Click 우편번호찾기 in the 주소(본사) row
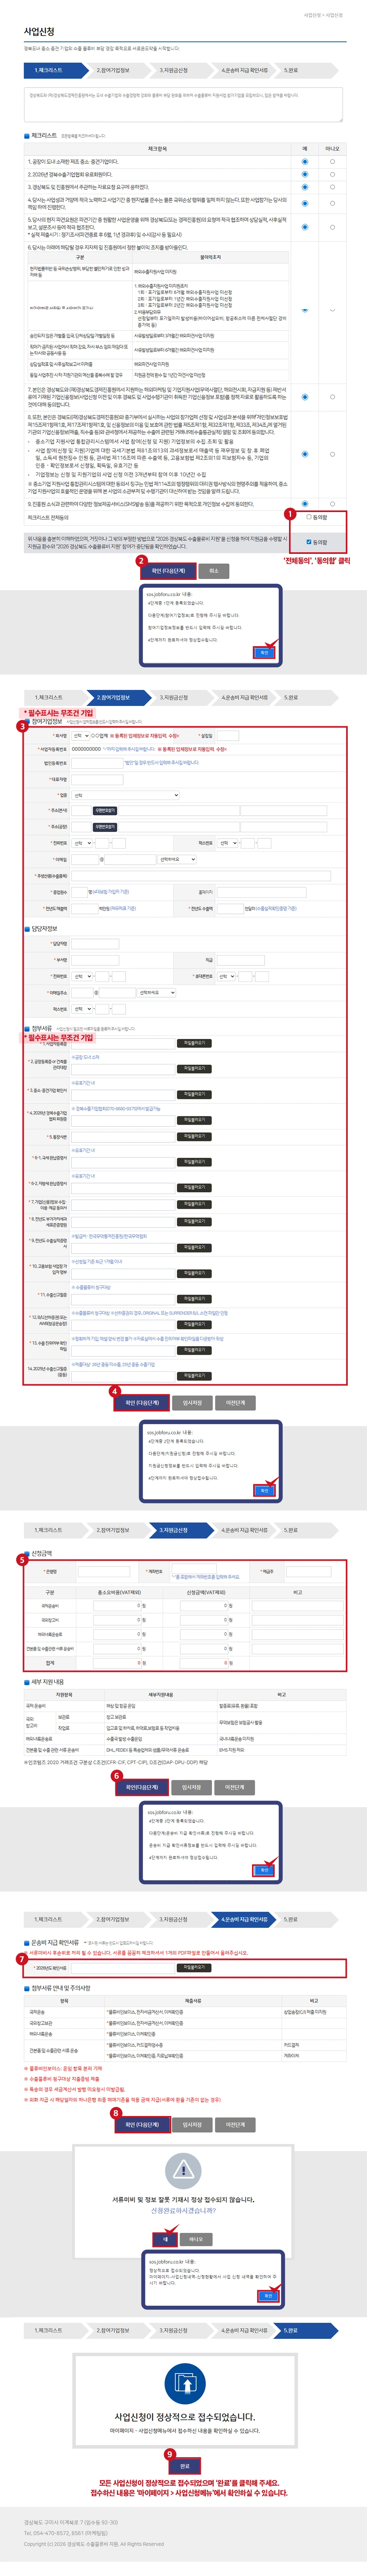This screenshot has height=2576, width=367. (x=105, y=811)
